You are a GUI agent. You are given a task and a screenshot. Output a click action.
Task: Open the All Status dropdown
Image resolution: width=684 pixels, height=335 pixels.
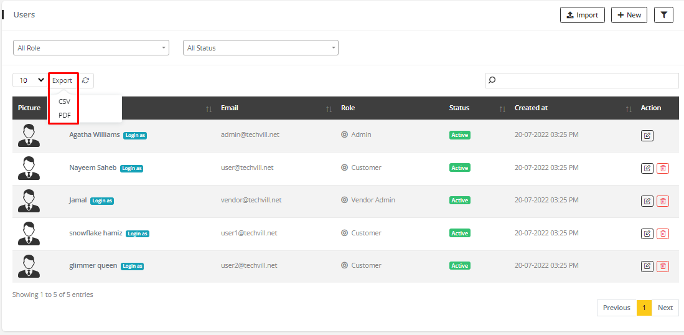coord(260,48)
